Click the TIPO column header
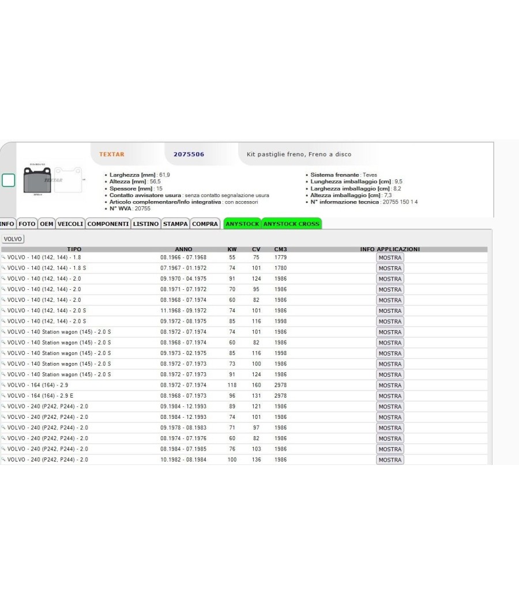The image size is (519, 605). click(x=74, y=249)
